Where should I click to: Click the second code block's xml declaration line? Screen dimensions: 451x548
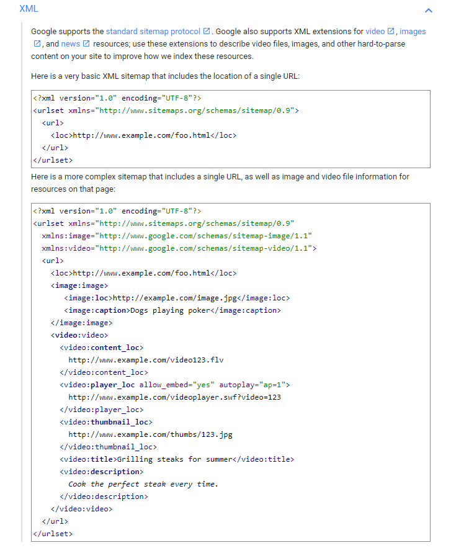[x=117, y=211]
